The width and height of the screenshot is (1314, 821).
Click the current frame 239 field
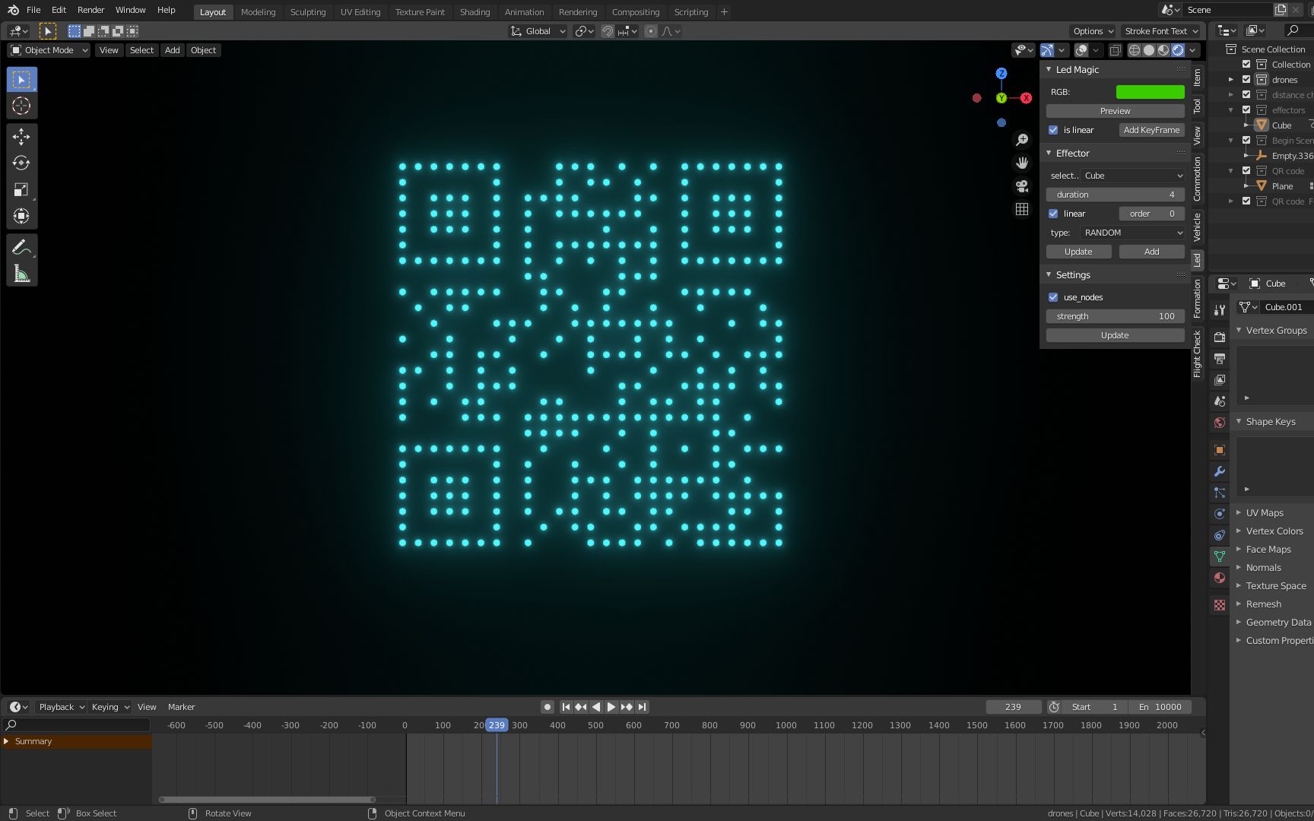coord(1013,707)
